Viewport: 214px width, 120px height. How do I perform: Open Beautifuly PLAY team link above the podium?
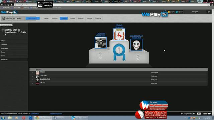(136, 36)
